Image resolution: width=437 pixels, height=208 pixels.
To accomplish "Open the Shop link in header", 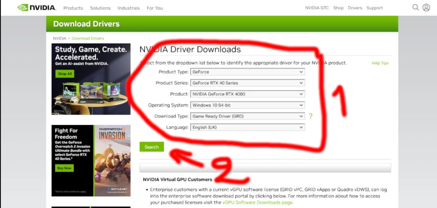I will [338, 8].
